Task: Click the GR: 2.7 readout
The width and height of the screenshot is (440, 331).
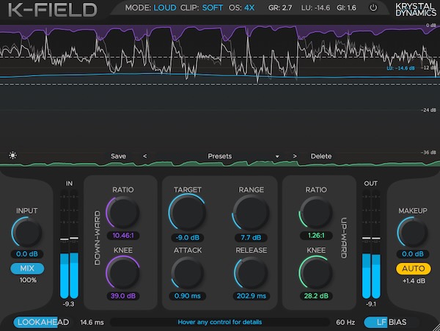Action: [280, 7]
